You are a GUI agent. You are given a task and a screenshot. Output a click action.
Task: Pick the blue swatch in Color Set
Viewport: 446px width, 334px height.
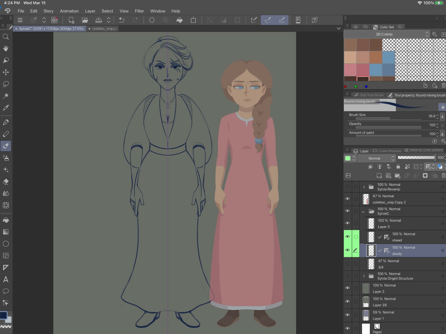tap(389, 57)
